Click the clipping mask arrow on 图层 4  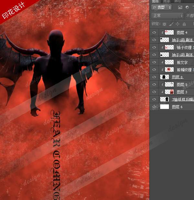coord(162,33)
